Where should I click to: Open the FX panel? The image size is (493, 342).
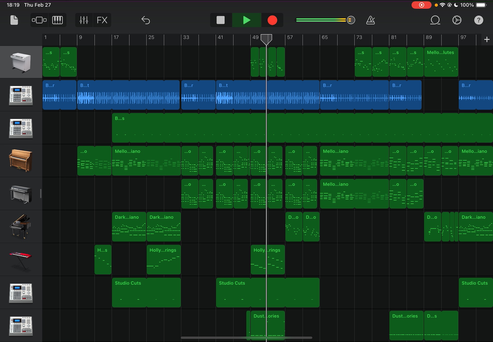pos(102,20)
